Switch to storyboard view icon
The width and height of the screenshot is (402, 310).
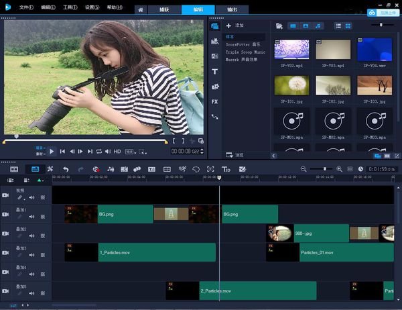(x=14, y=169)
